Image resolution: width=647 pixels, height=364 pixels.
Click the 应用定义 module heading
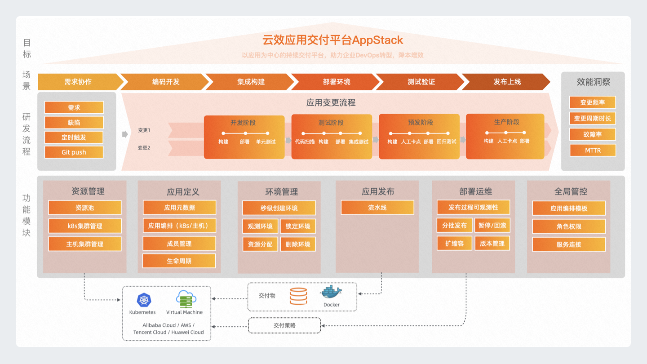[183, 192]
